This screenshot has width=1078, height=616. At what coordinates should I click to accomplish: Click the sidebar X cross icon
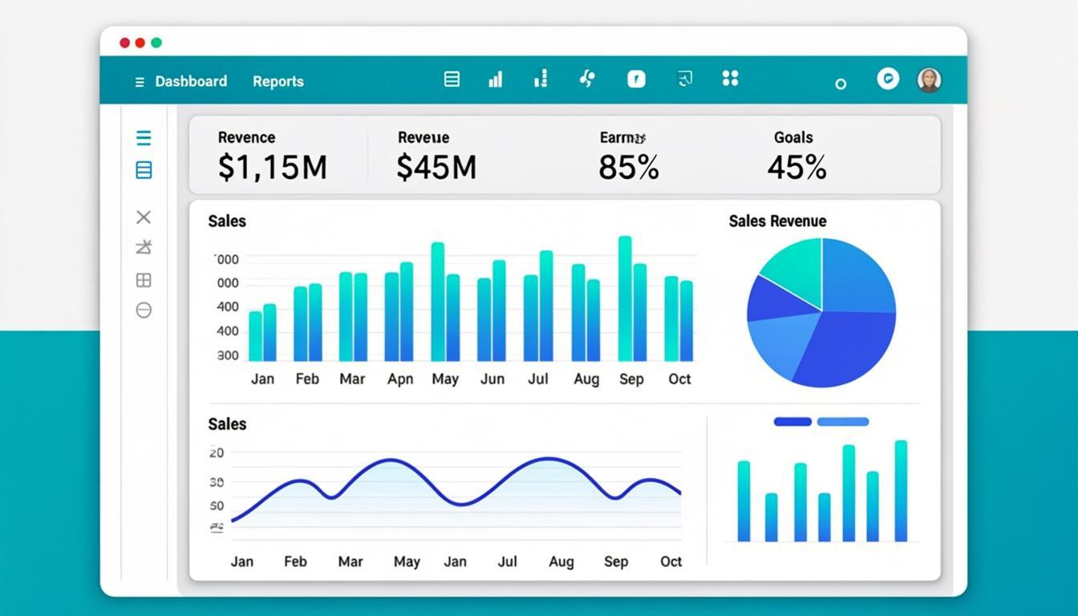pyautogui.click(x=144, y=217)
